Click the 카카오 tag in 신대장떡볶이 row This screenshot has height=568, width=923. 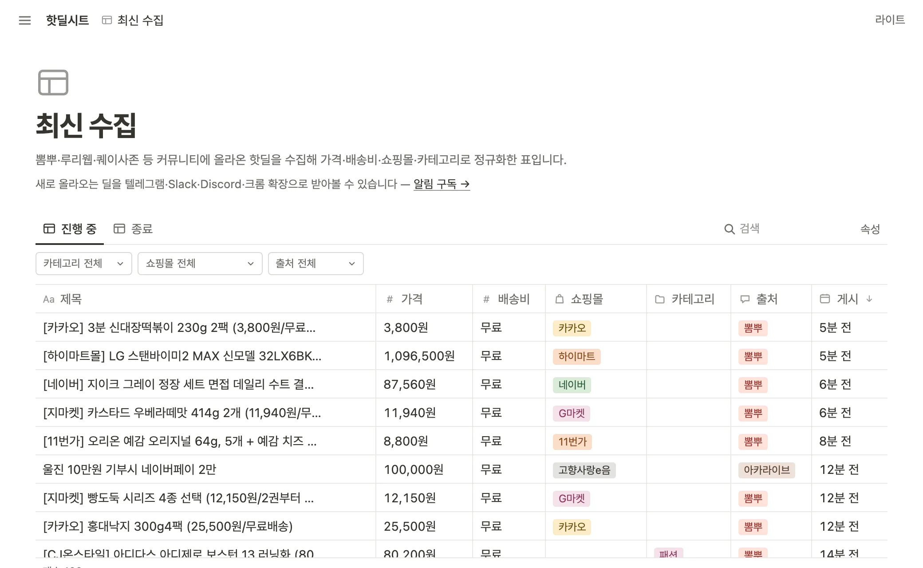(x=572, y=328)
